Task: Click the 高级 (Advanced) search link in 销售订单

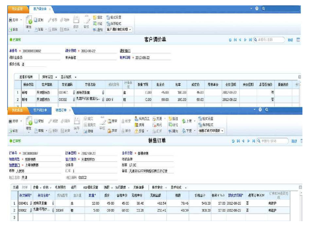Action: click(294, 141)
